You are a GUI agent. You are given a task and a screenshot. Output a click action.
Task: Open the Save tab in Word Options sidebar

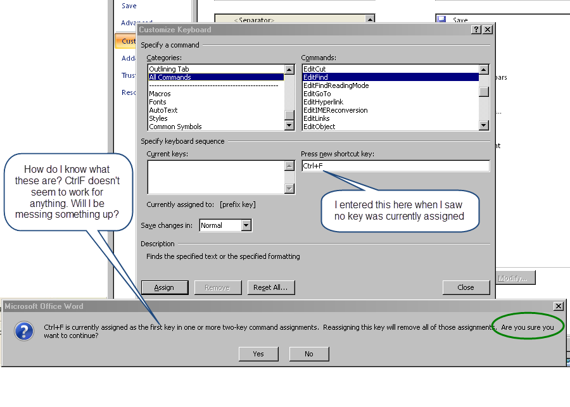[x=129, y=6]
